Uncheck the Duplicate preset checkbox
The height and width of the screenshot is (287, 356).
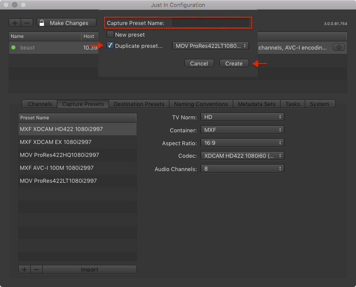(x=110, y=46)
